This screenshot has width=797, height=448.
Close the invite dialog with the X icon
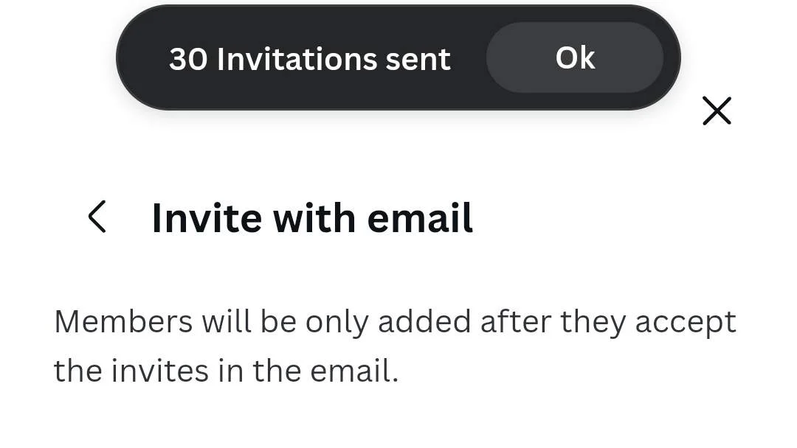[717, 111]
